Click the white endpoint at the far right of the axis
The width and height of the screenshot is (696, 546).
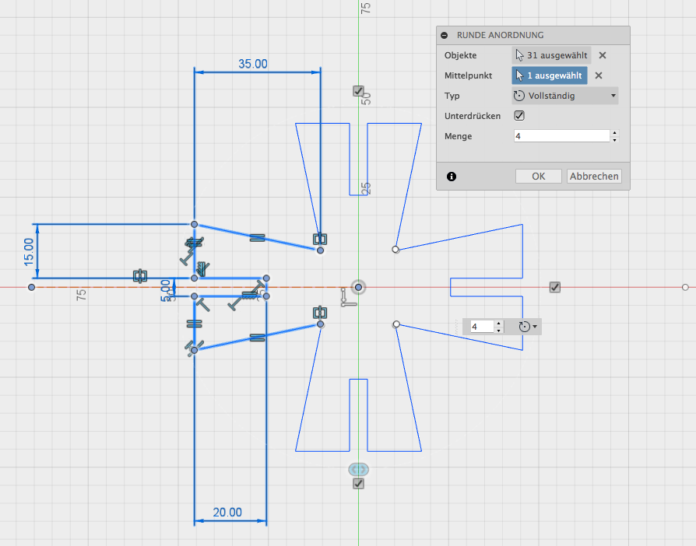pos(685,288)
